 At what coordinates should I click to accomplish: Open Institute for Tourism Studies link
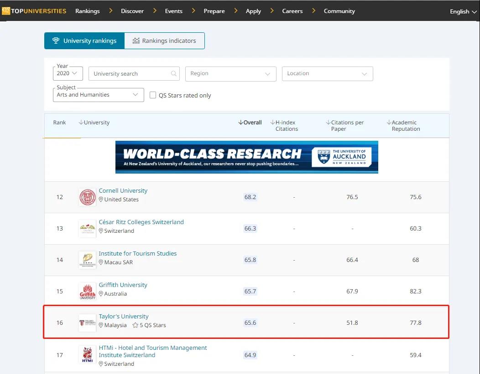(138, 253)
